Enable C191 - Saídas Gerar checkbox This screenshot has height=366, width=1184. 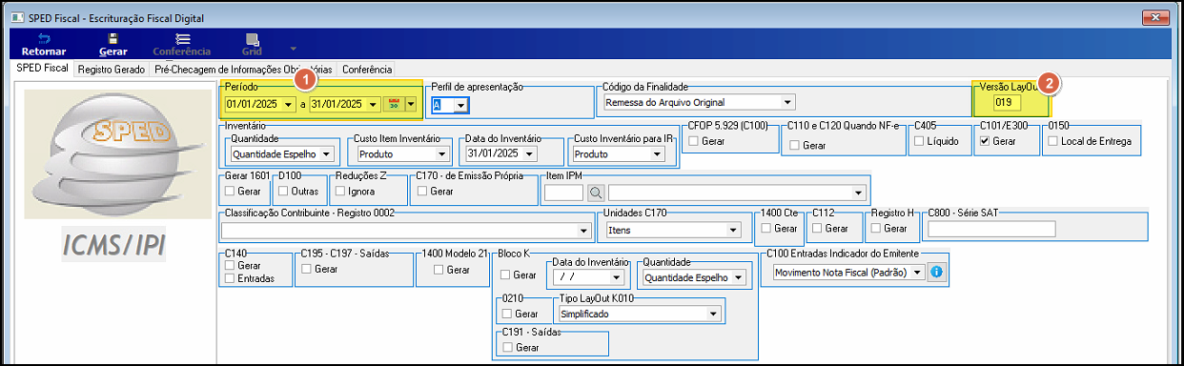[508, 348]
